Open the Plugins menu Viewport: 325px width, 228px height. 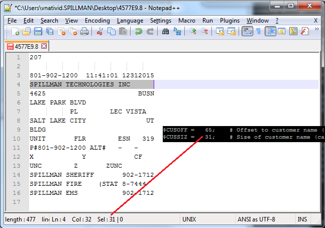point(230,21)
